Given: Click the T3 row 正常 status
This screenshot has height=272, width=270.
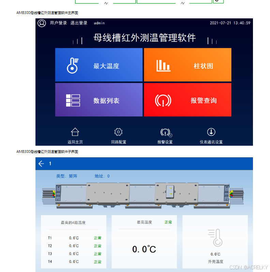Looking at the screenshot, I should pos(97,254).
